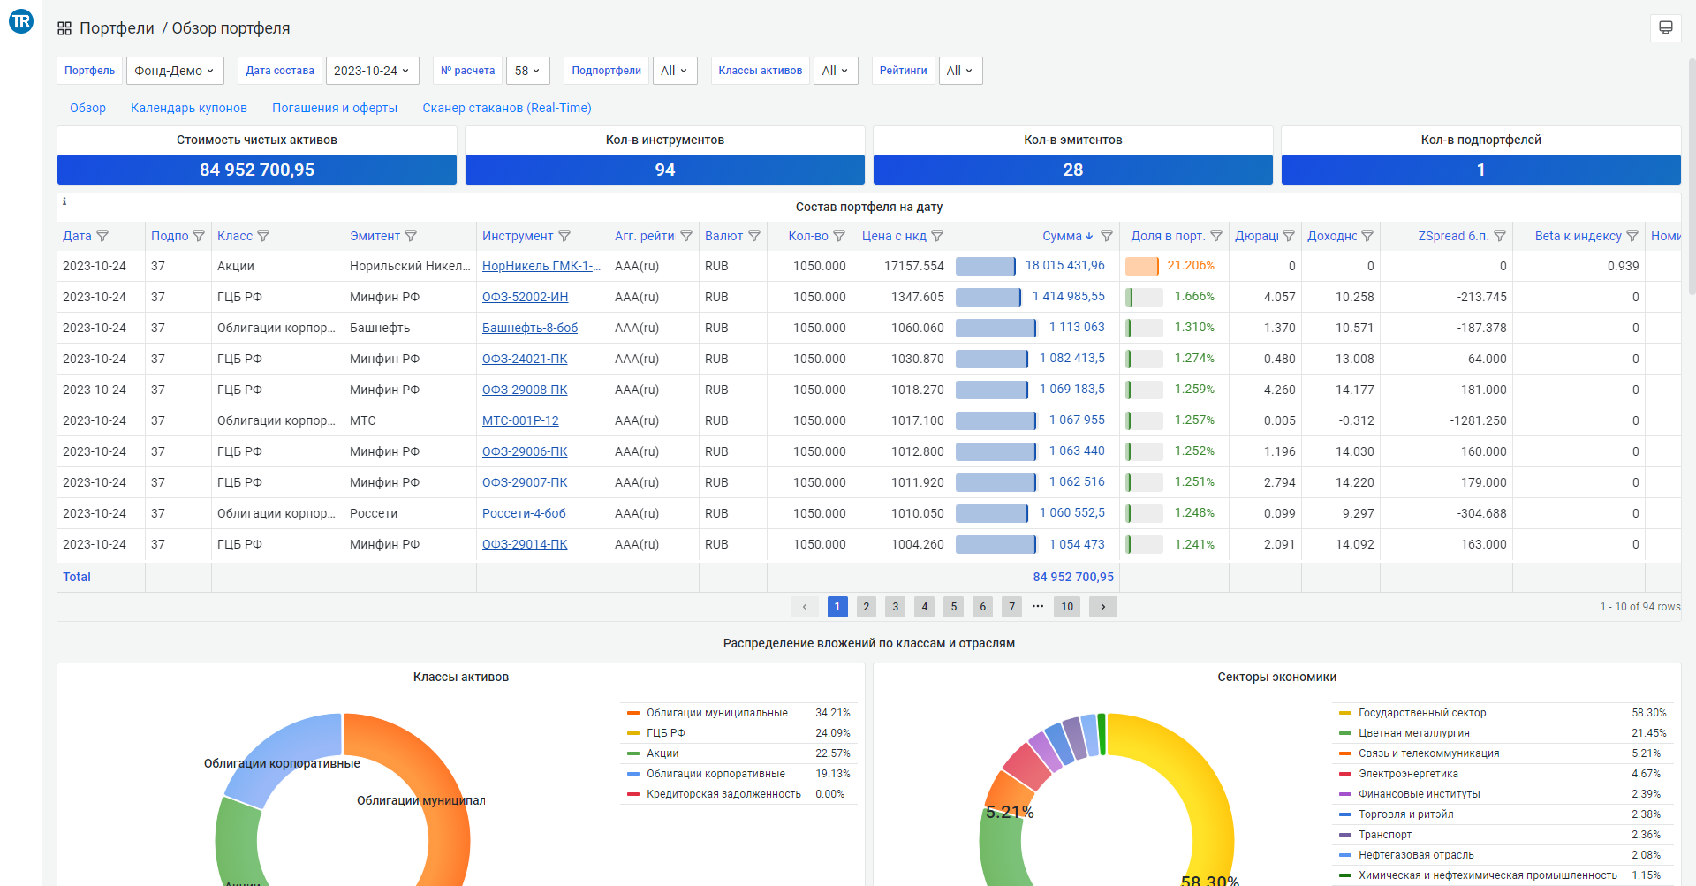Open filter for the Подпо column

pos(199,236)
